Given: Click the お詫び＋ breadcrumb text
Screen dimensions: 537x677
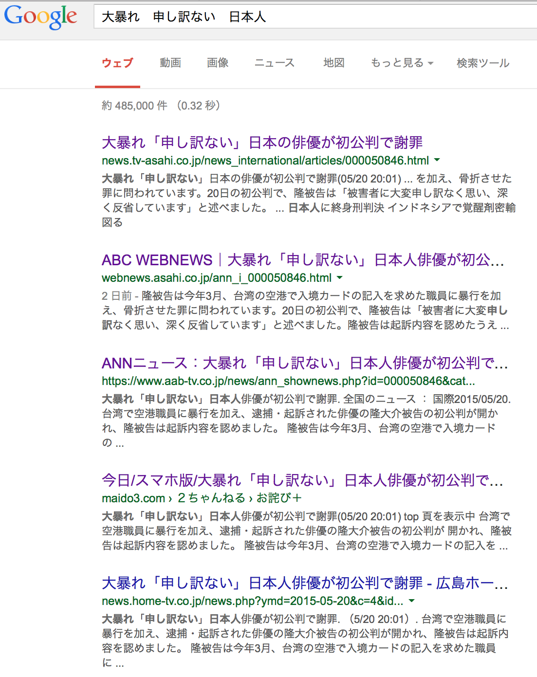Looking at the screenshot, I should coord(279,498).
